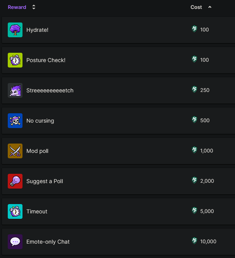Click the 10,000 cost value for Emote-only Chat
The image size is (235, 258).
click(208, 241)
